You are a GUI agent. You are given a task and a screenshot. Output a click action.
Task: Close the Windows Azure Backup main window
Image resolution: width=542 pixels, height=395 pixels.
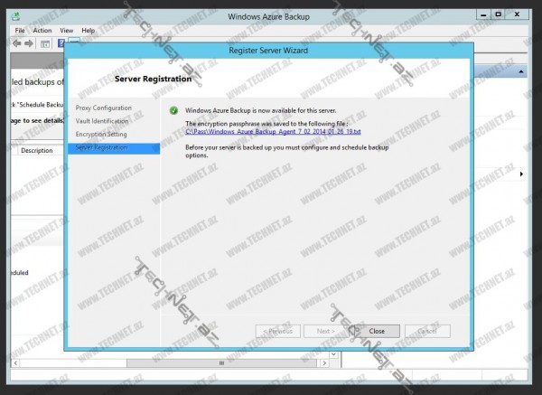coord(517,14)
